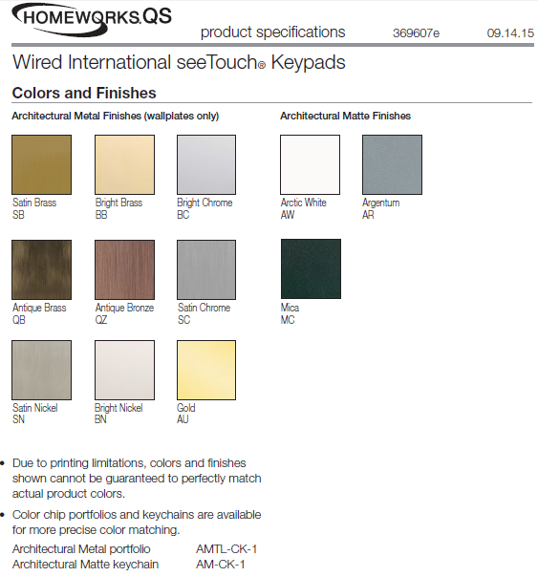Viewport: 538px width, 577px height.
Task: Click the 'Architectural Matte Finishes' heading
Action: 346,116
